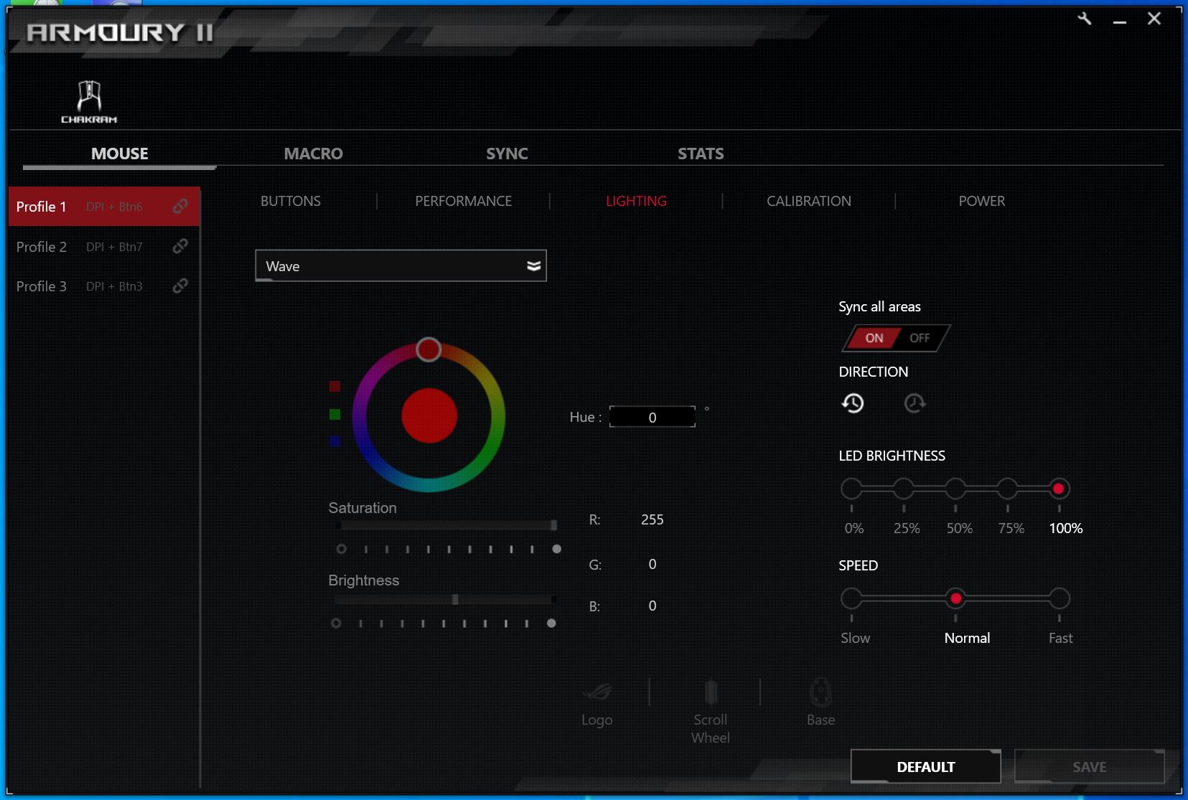Set LED brightness to 50%
The width and height of the screenshot is (1188, 800).
pos(955,489)
